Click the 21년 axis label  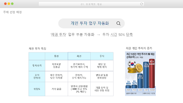coord(134,90)
